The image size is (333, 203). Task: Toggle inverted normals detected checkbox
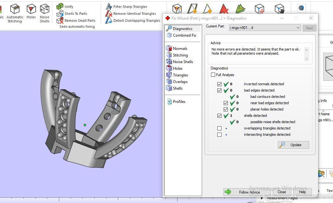pos(219,84)
